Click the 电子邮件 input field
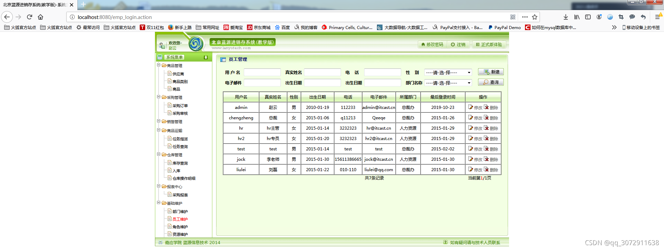 pyautogui.click(x=262, y=83)
